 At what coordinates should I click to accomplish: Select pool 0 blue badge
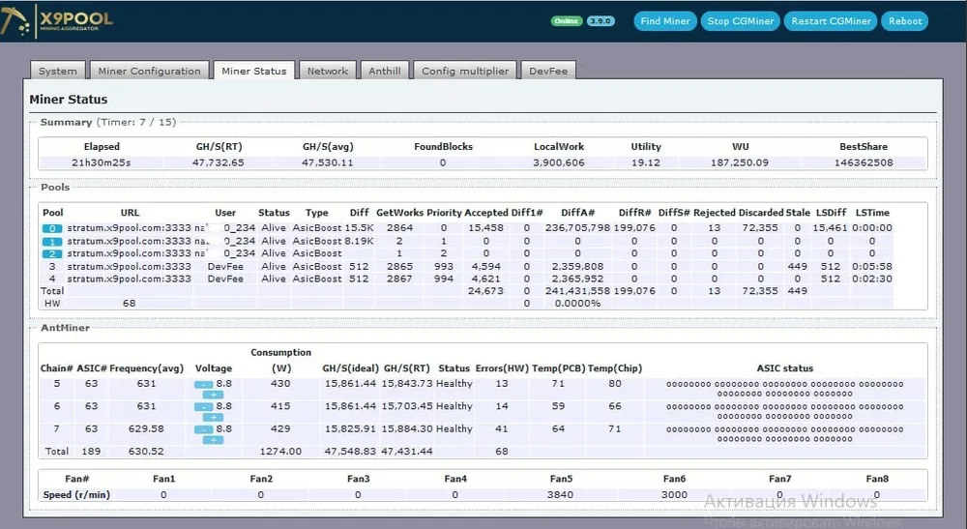click(x=52, y=228)
